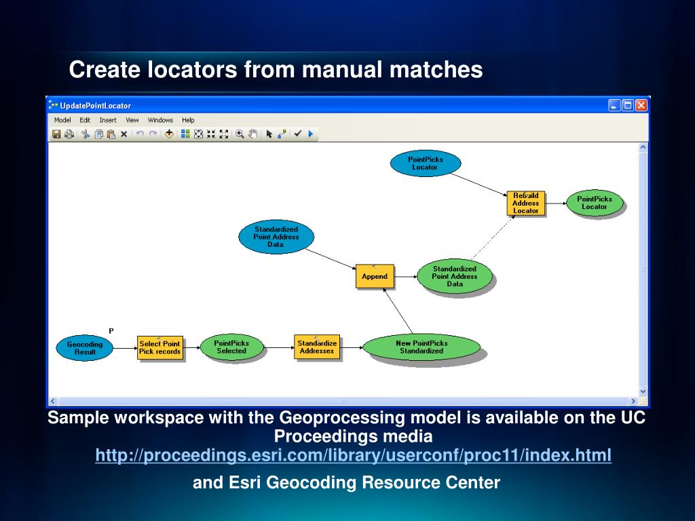The height and width of the screenshot is (521, 695).
Task: Select the Rebuild Address Locator tool box
Action: tap(526, 204)
